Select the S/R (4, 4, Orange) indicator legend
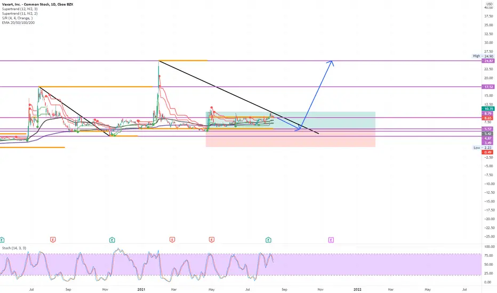This screenshot has height=293, width=497. click(17, 18)
